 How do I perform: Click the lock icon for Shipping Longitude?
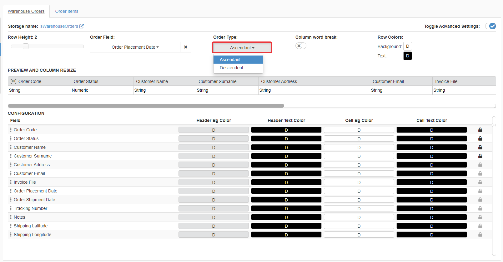(480, 235)
